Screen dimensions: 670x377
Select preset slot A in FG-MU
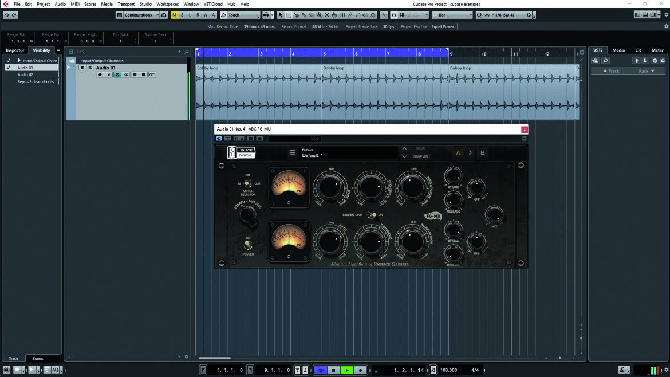tap(458, 152)
